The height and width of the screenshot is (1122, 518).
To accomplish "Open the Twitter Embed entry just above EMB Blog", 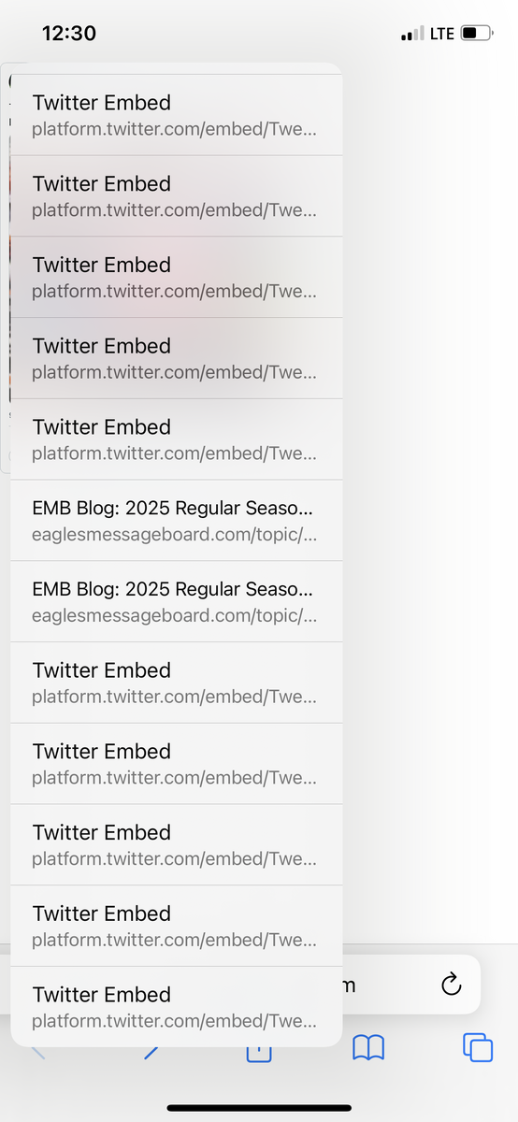I will (x=177, y=439).
